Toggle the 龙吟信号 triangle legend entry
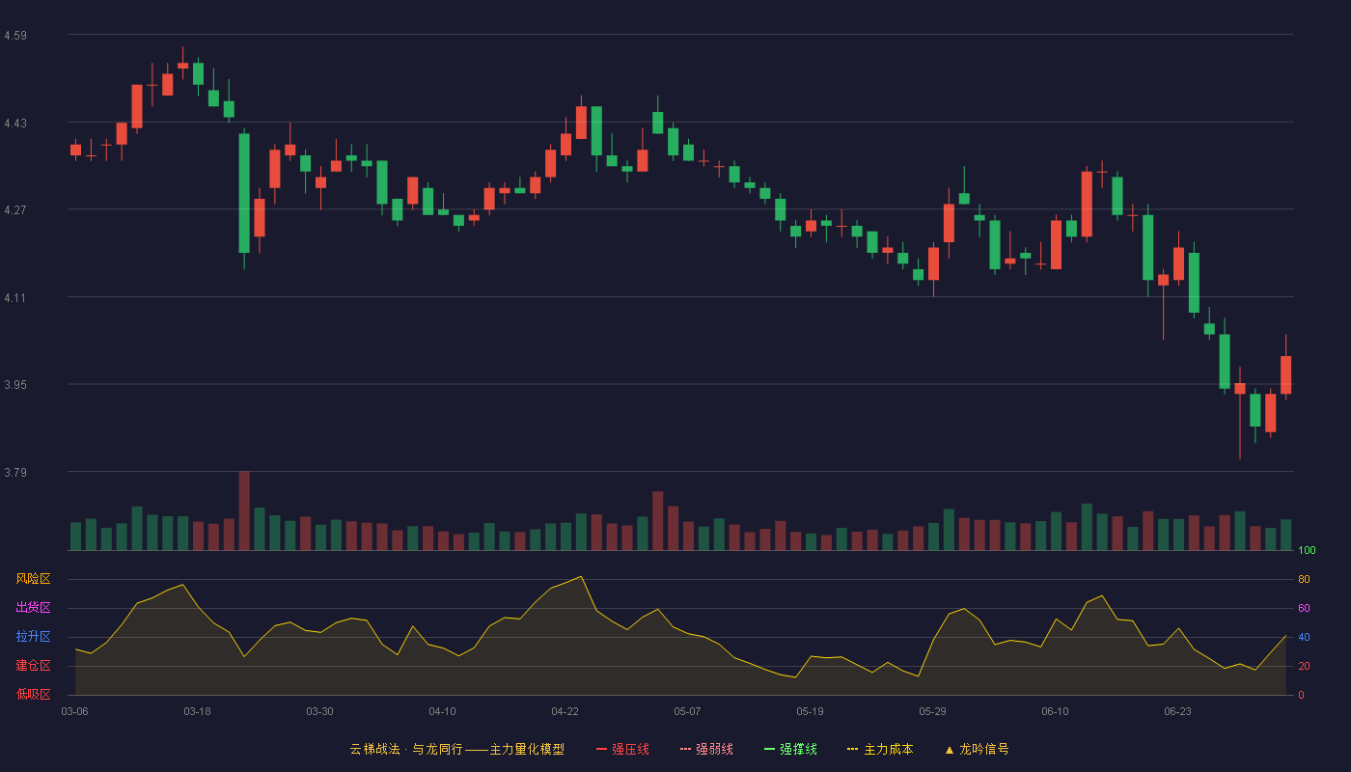The height and width of the screenshot is (772, 1351). pyautogui.click(x=977, y=749)
